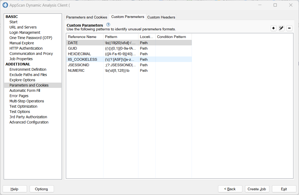The image size is (299, 195).
Task: Select Automatic Form Fill in sidebar
Action: pos(25,90)
